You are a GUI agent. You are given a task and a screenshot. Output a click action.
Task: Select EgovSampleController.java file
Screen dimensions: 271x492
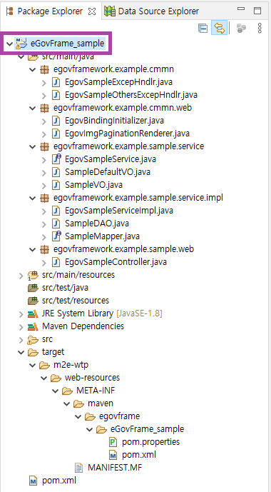point(116,262)
